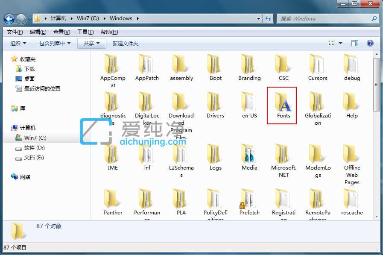Select the IME folder

[113, 157]
